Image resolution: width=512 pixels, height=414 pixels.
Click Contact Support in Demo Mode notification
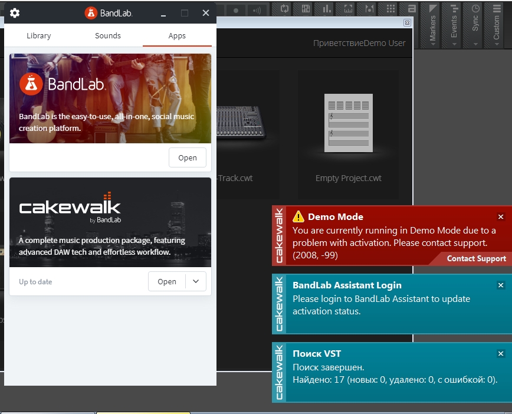coord(476,258)
